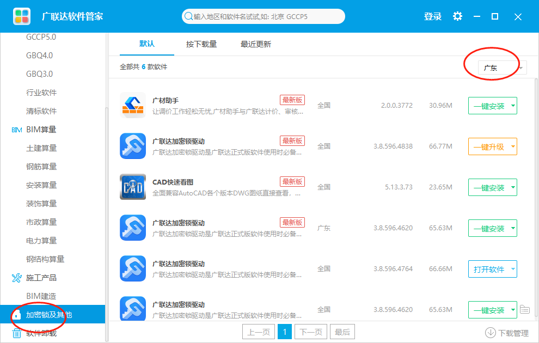Expand the 一键升级 dropdown arrow
Image resolution: width=539 pixels, height=343 pixels.
coord(513,146)
